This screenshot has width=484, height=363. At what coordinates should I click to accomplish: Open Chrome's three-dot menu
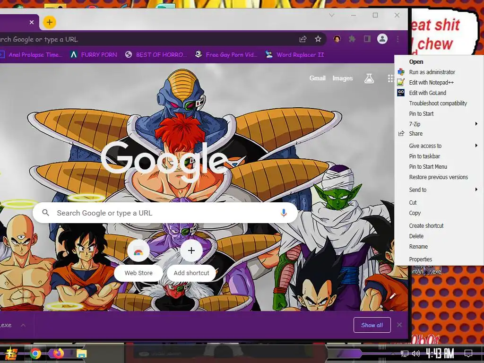398,39
